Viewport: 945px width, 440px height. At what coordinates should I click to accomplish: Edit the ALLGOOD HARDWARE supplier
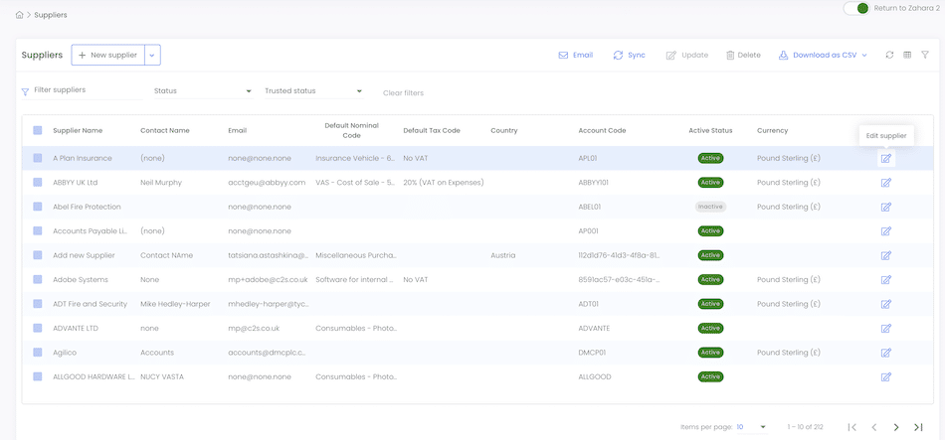886,376
